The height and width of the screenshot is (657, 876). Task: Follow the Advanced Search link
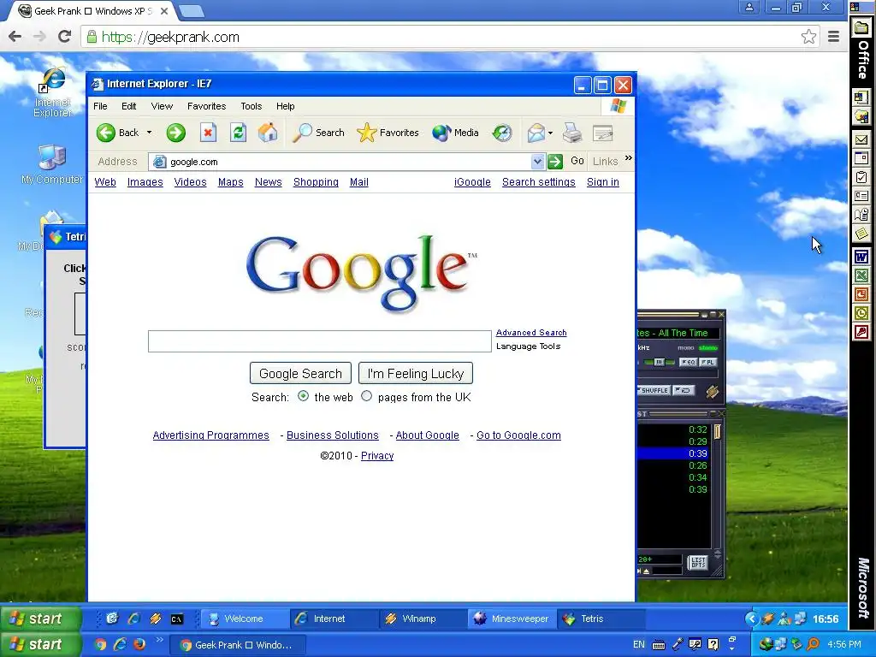coord(531,333)
